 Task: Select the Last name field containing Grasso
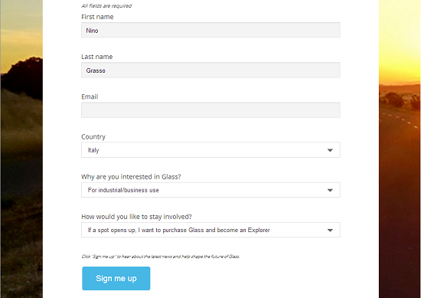click(210, 70)
